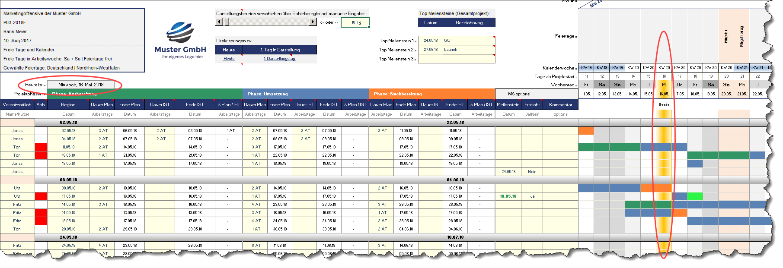The height and width of the screenshot is (268, 783).
Task: Click the orange Gantt cell in first Jonas row
Action: [586, 131]
